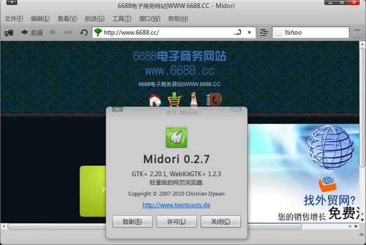Viewport: 366px width, 245px height.
Task: Go back with the 后退 arrow button
Action: tap(32, 32)
